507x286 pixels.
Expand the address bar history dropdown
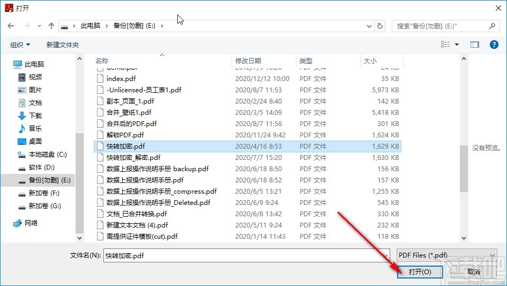coord(369,26)
